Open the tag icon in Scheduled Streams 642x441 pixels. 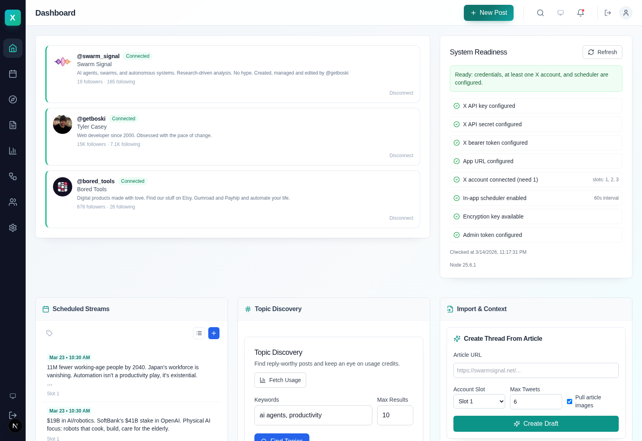tap(49, 333)
